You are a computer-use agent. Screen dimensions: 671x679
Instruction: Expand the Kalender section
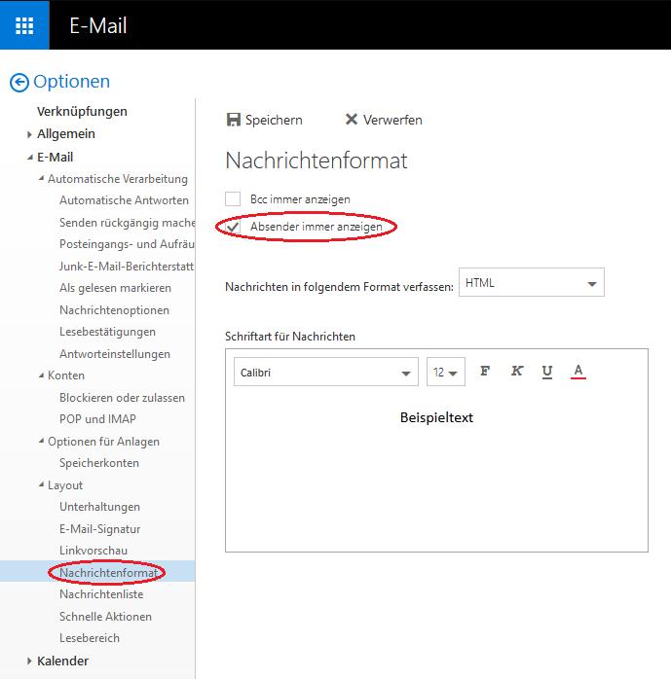pos(29,661)
